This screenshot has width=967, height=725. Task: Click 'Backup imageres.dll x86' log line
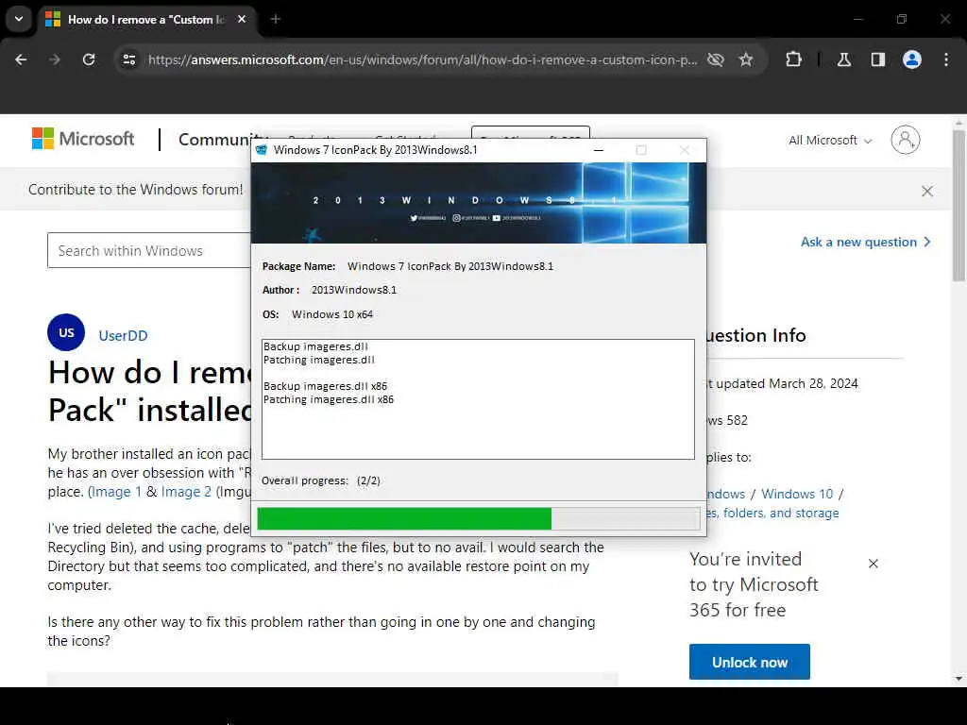tap(325, 386)
